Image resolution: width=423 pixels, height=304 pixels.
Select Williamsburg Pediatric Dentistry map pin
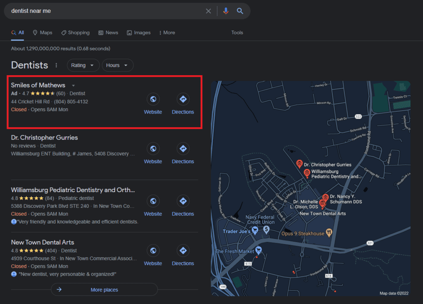(307, 173)
